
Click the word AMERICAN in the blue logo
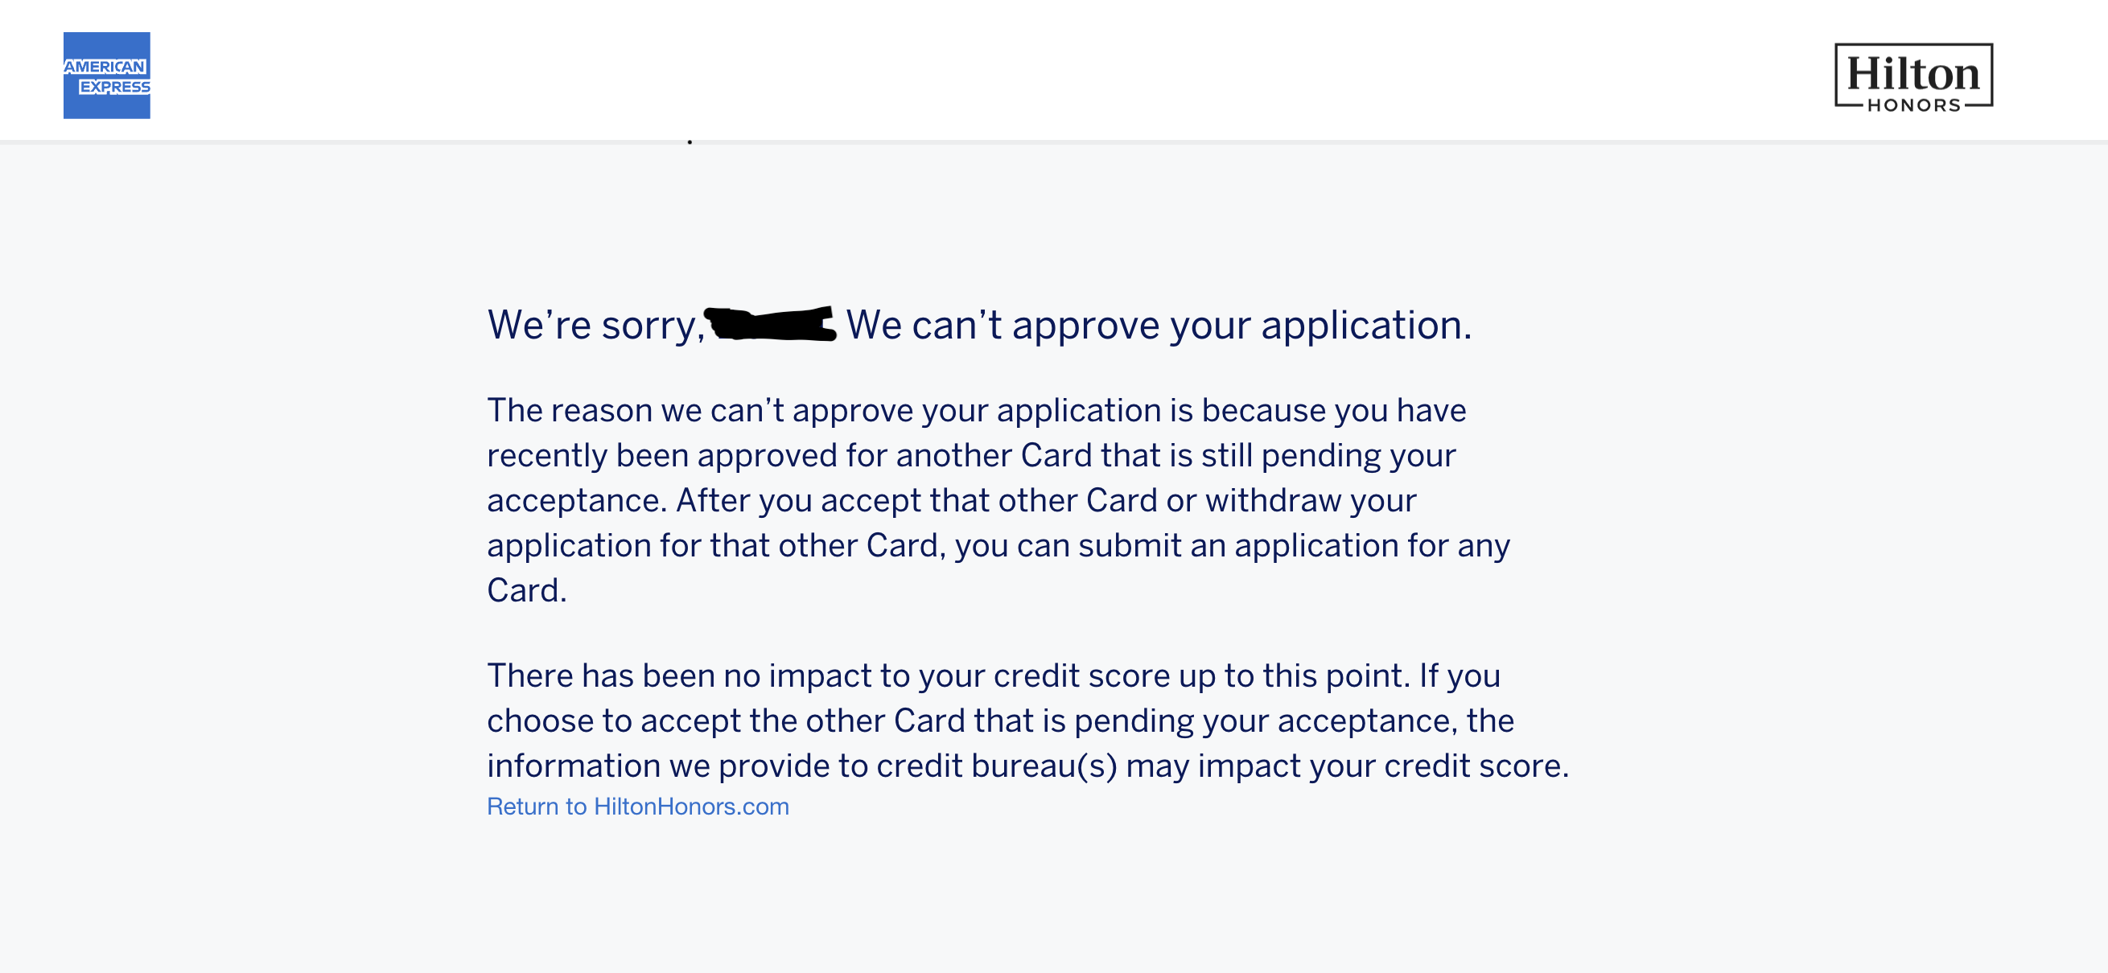pyautogui.click(x=105, y=66)
